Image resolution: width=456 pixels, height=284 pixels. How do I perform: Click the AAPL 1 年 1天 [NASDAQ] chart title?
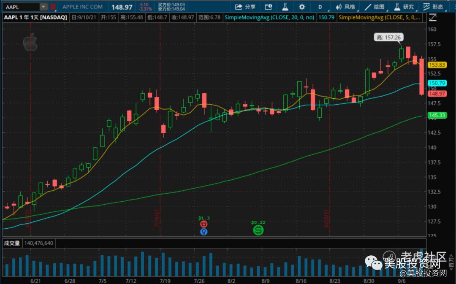click(x=35, y=17)
